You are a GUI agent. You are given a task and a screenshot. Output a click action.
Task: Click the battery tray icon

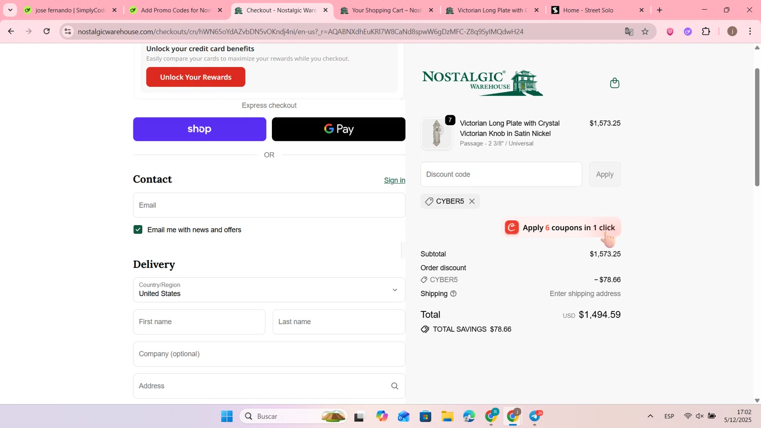[x=712, y=416]
